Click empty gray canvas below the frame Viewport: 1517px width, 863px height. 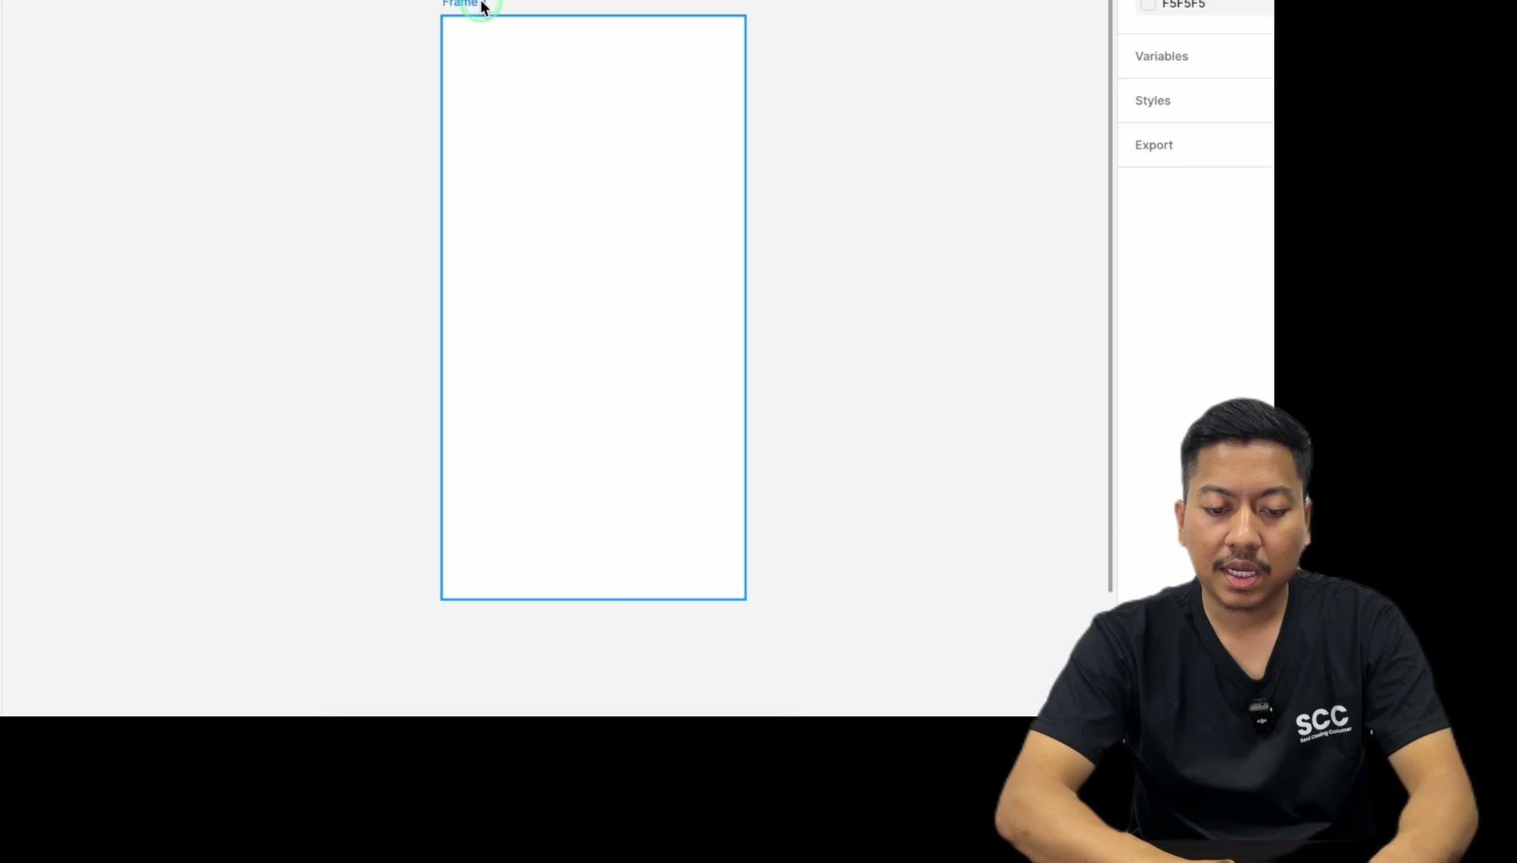[593, 657]
